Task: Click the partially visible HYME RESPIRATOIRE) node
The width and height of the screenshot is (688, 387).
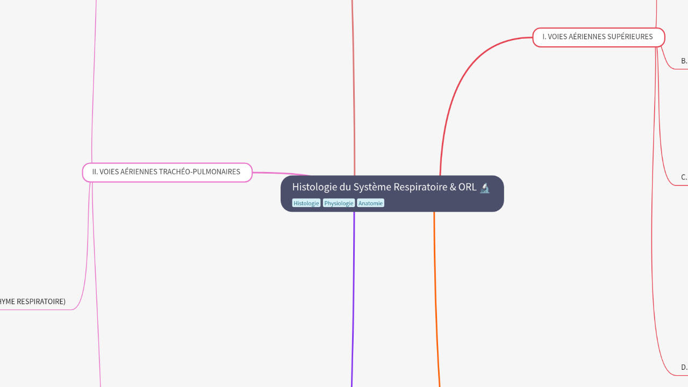Action: [x=32, y=302]
